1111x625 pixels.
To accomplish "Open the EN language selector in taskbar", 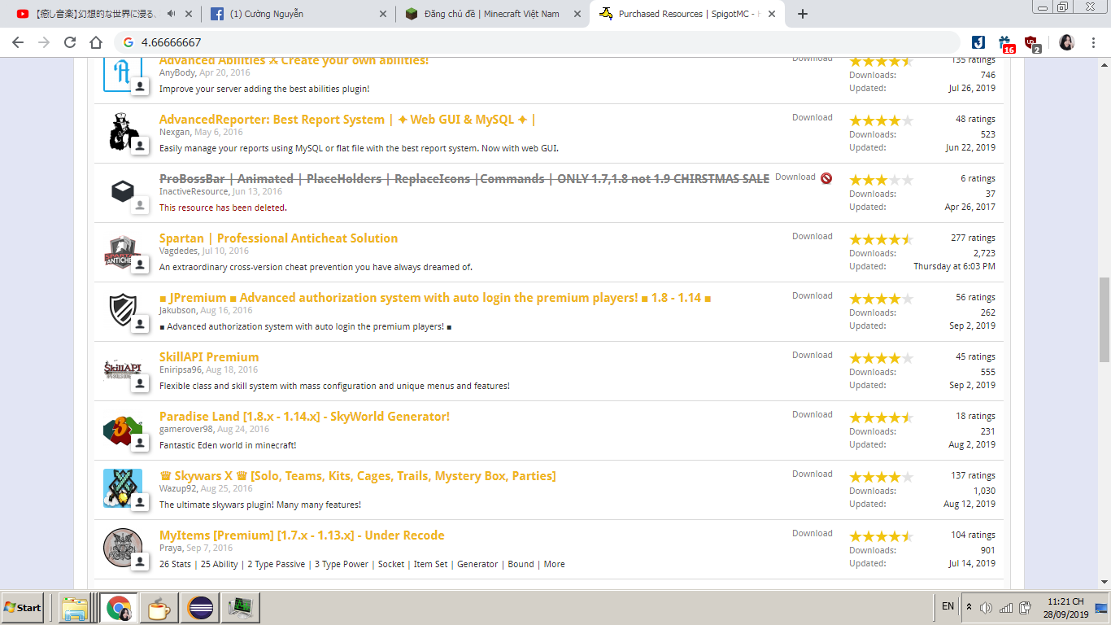I will 948,606.
